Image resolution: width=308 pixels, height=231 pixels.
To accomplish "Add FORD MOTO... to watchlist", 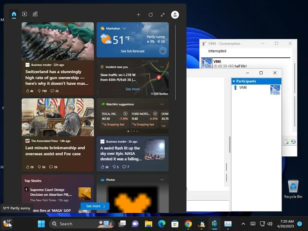I will click(155, 114).
